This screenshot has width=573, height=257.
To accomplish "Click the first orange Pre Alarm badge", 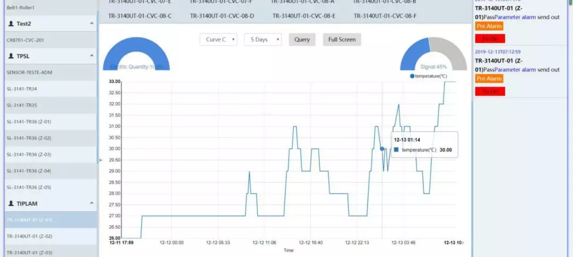I will [x=489, y=26].
